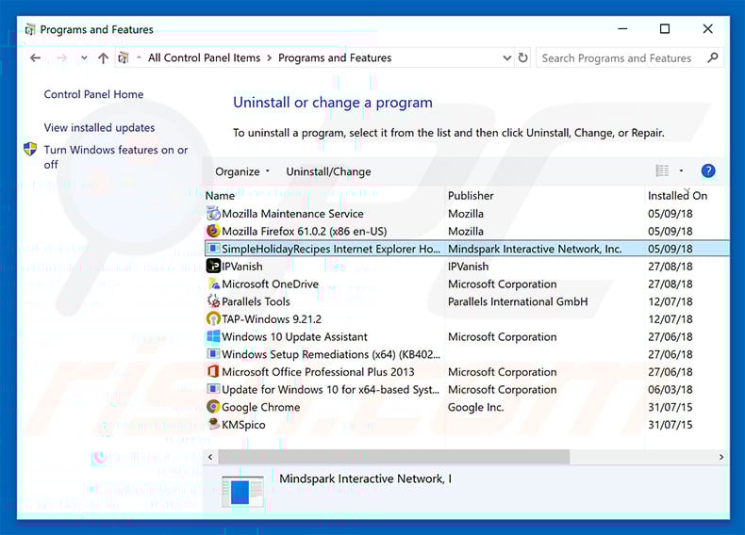This screenshot has width=745, height=535.
Task: Click the search magnifier icon
Action: click(x=712, y=58)
